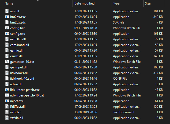
Task: Click the config.bat batch file icon
Action: click(7, 28)
